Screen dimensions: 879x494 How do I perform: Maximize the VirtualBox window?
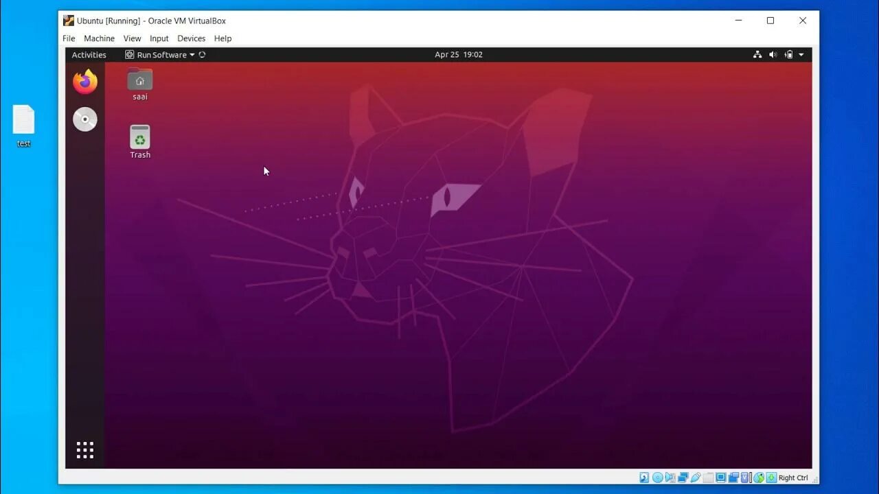(x=770, y=21)
